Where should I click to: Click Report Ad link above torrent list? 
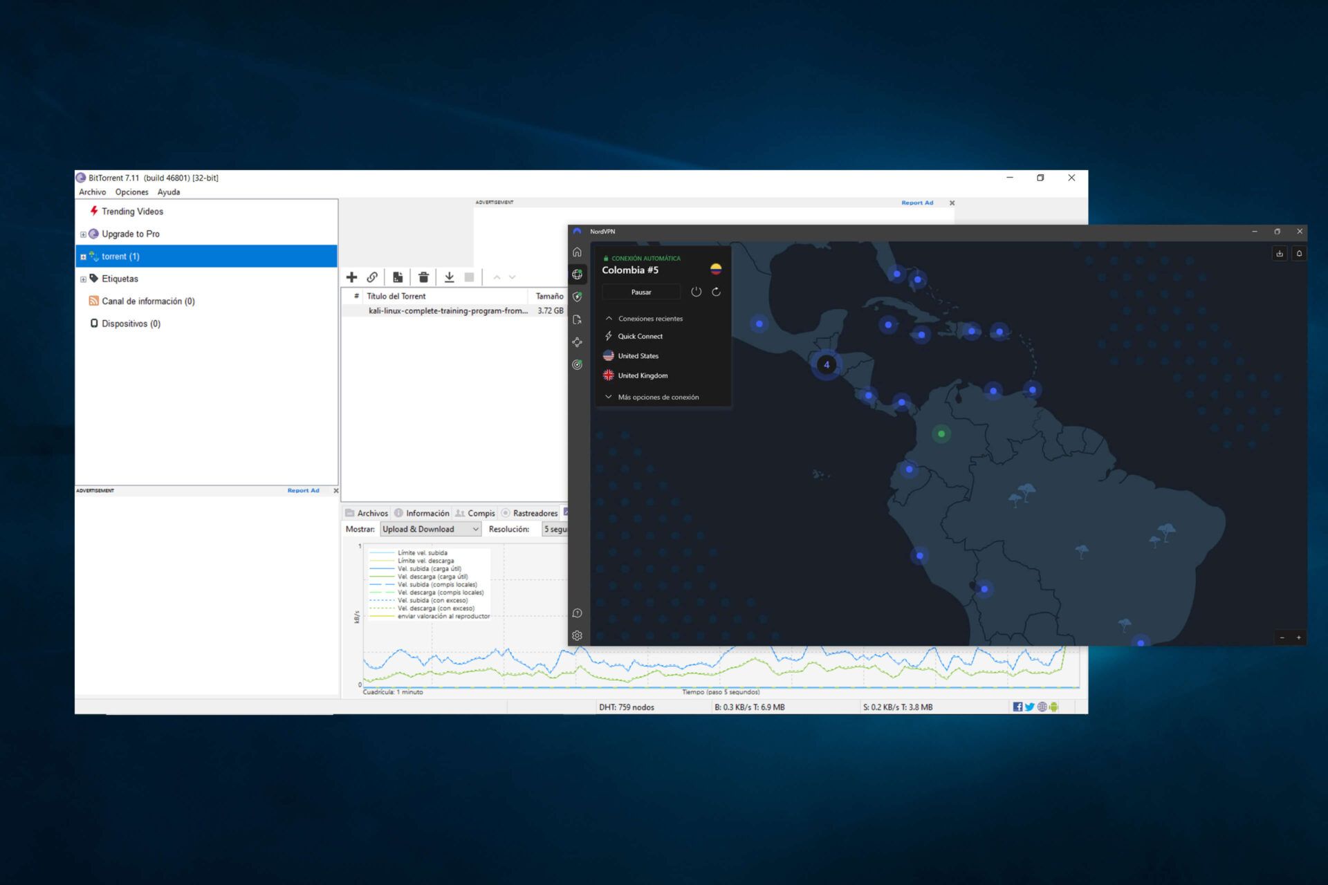click(x=917, y=203)
